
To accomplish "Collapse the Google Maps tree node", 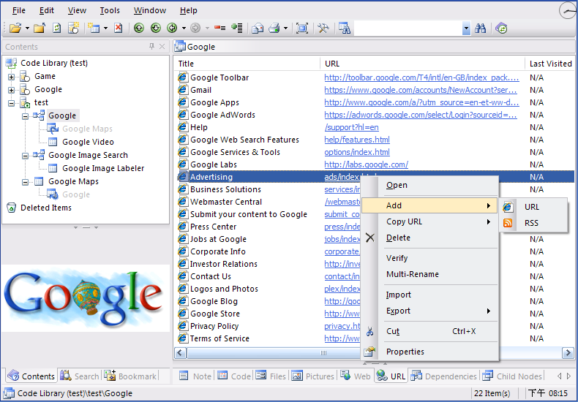I will (25, 182).
